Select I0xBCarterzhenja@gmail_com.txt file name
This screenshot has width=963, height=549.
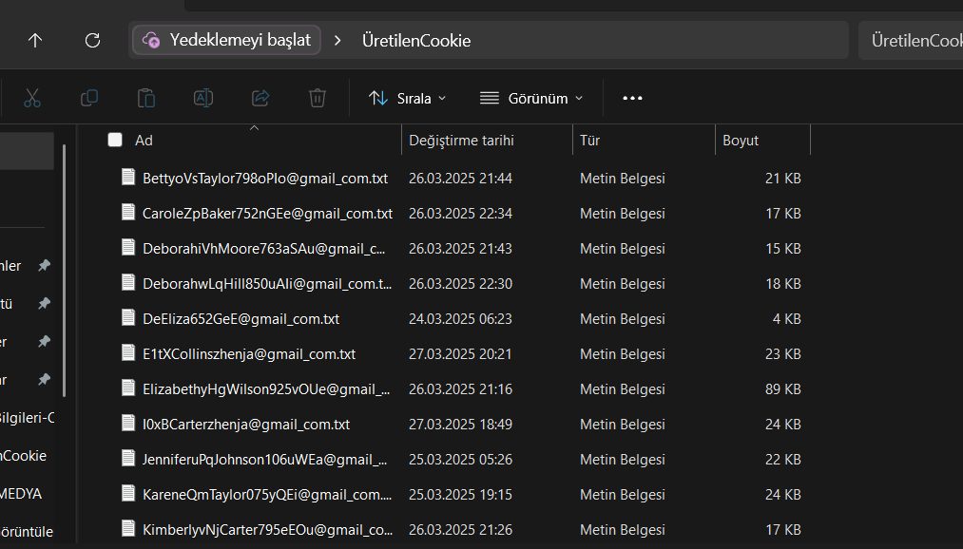tap(246, 424)
